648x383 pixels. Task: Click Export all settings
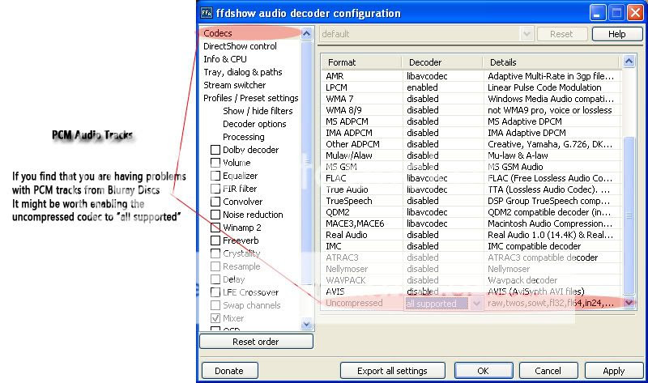(x=392, y=371)
